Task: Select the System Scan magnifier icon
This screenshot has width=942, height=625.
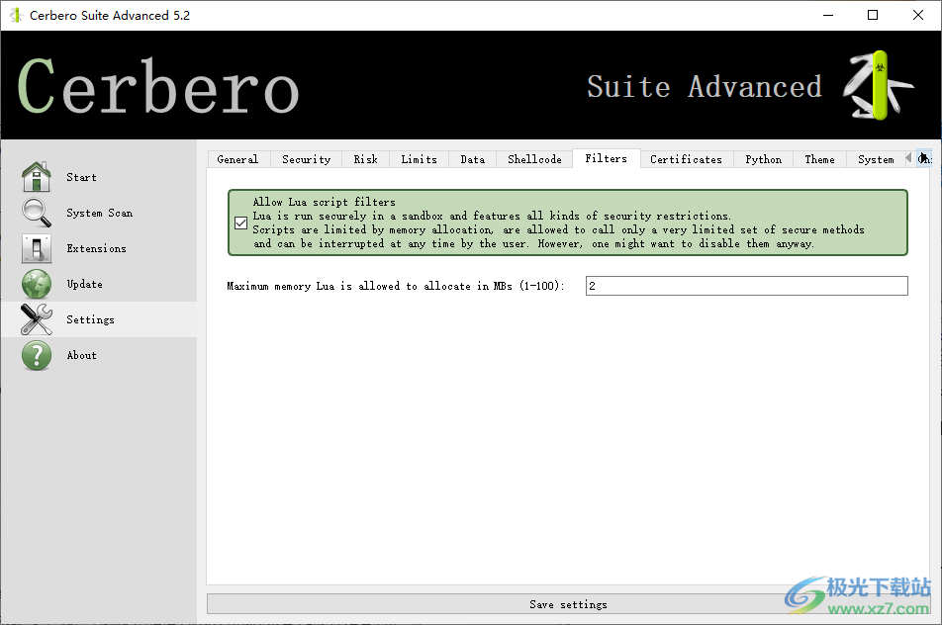Action: pyautogui.click(x=36, y=213)
